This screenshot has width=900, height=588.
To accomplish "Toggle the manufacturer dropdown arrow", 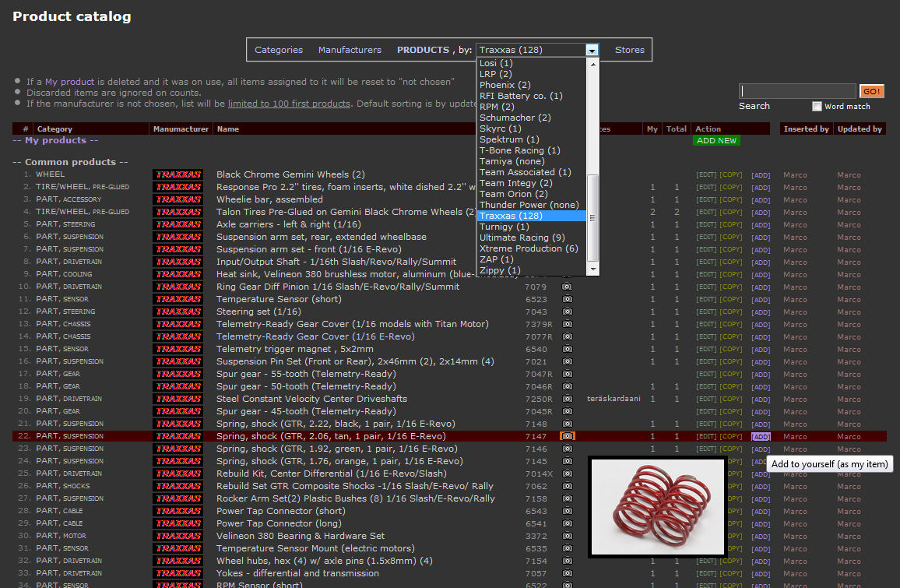I will tap(592, 50).
